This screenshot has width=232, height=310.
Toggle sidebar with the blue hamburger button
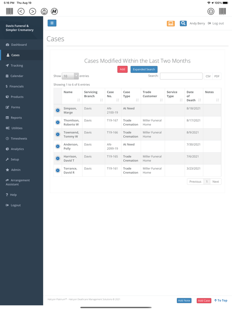point(52,23)
